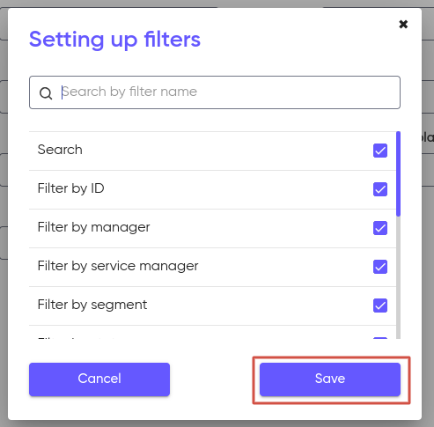Click the Filter by manager label
Viewport: 434px width, 427px height.
pyautogui.click(x=93, y=227)
